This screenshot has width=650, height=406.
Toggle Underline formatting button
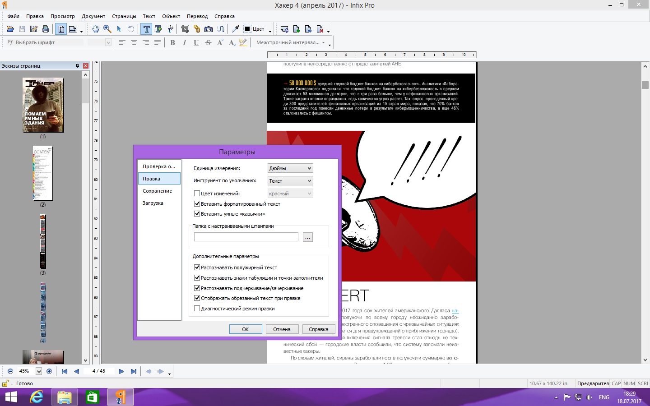(196, 42)
